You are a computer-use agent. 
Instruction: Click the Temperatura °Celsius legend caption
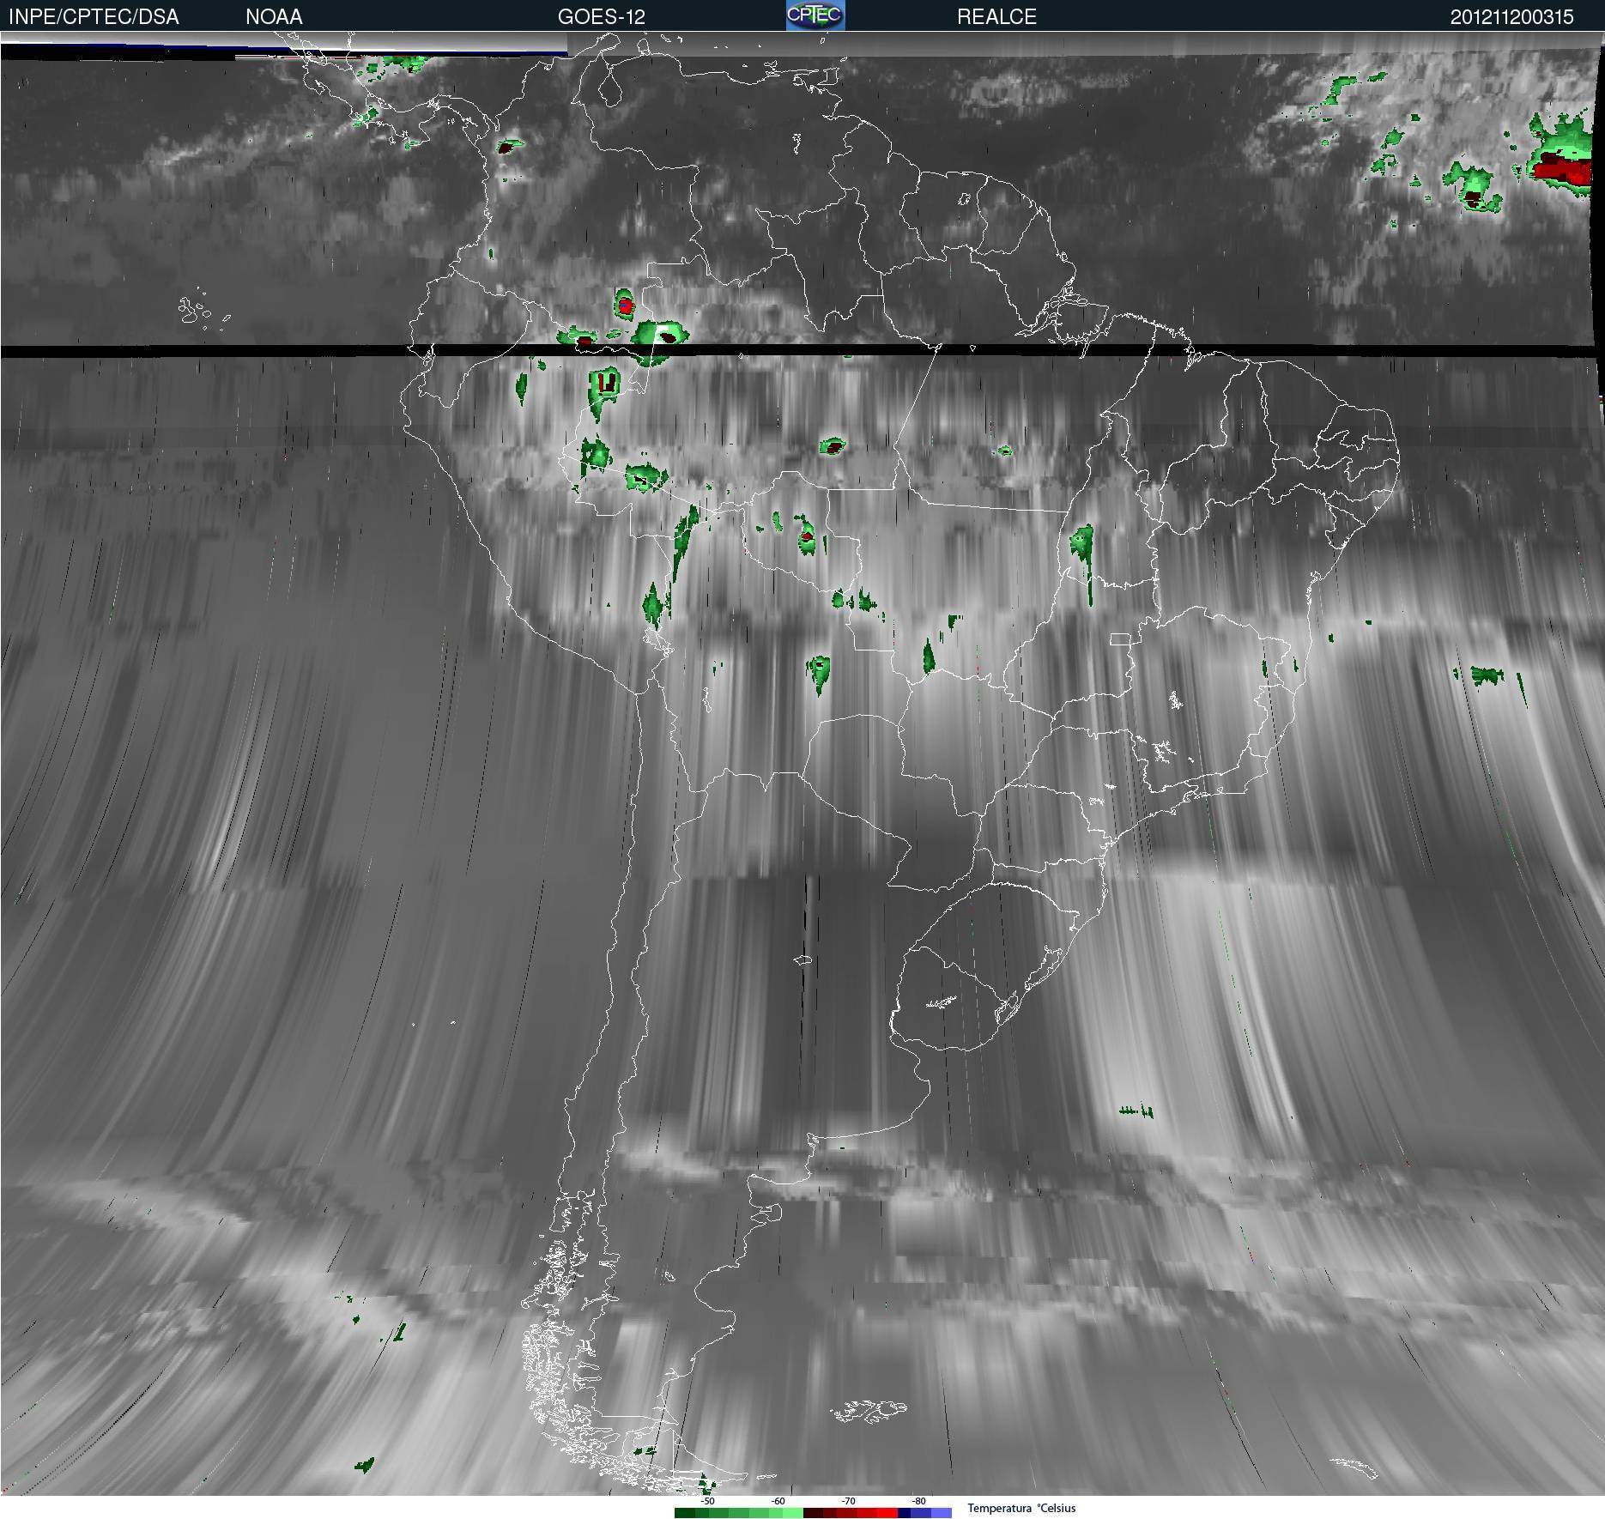(1021, 1508)
